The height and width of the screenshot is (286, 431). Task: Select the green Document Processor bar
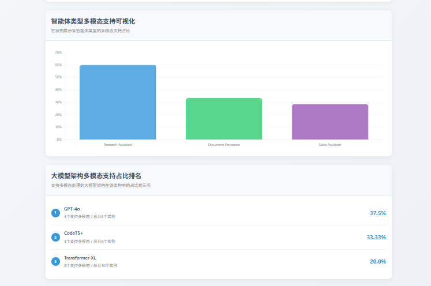224,119
